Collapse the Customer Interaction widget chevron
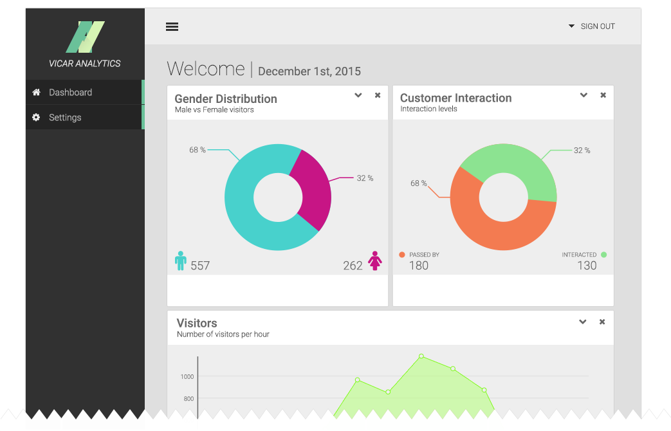Image resolution: width=671 pixels, height=431 pixels. coord(584,95)
